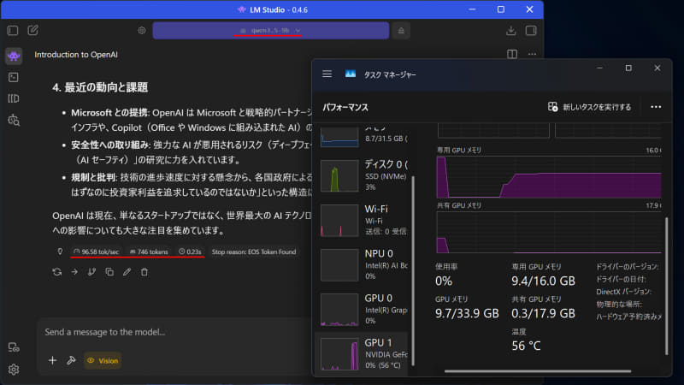The image size is (684, 385).
Task: Click the Task Manager 'パフォーマンス' heading
Action: point(345,108)
